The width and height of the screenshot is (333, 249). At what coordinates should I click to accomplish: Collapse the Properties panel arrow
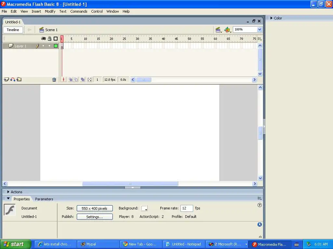pyautogui.click(x=8, y=199)
